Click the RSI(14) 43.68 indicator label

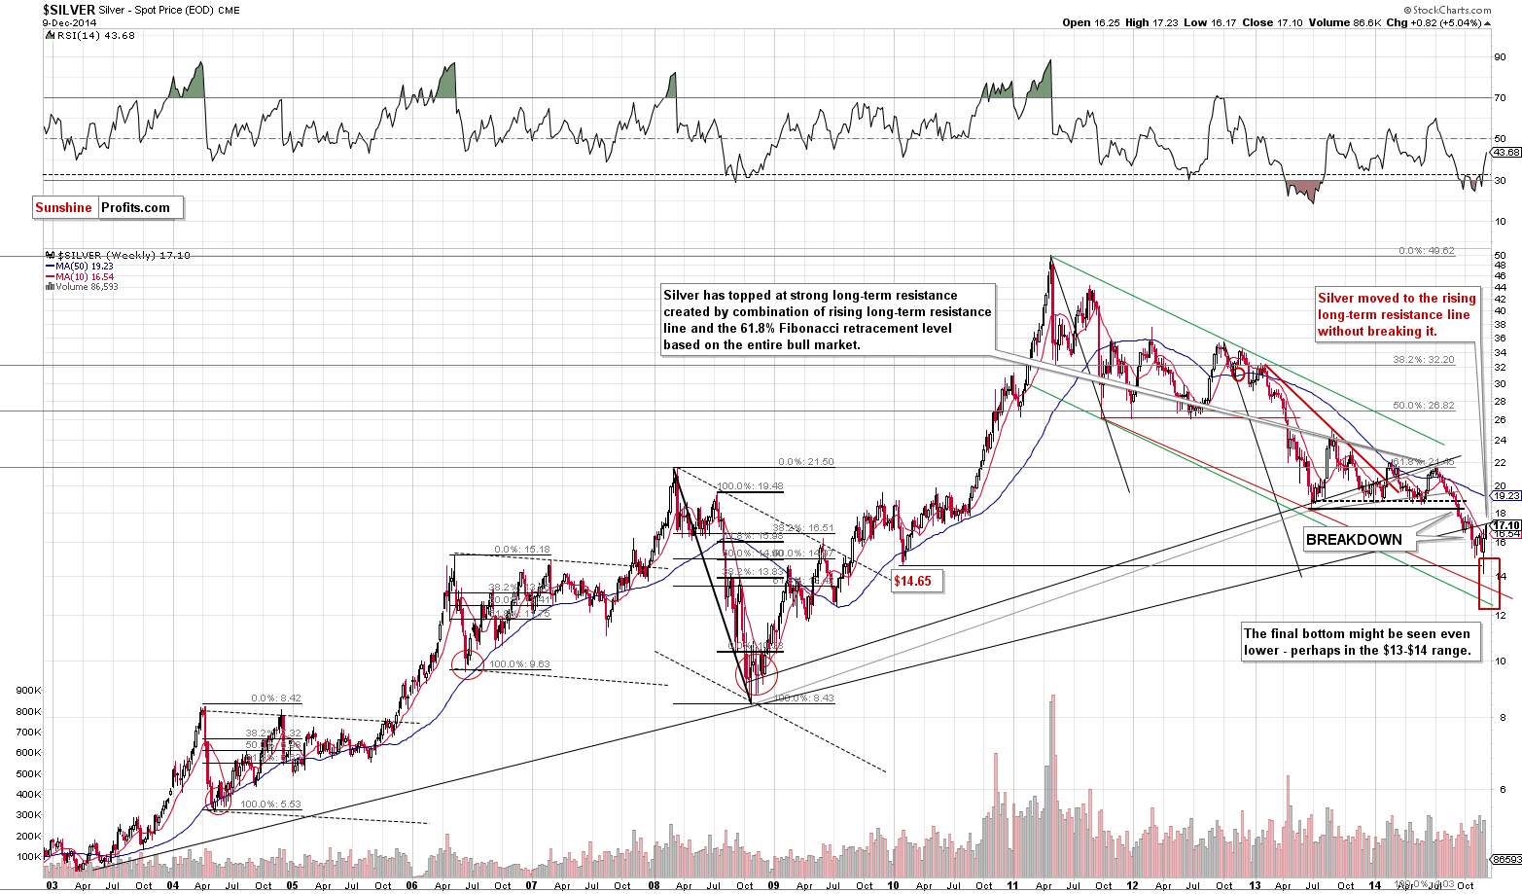coord(90,35)
